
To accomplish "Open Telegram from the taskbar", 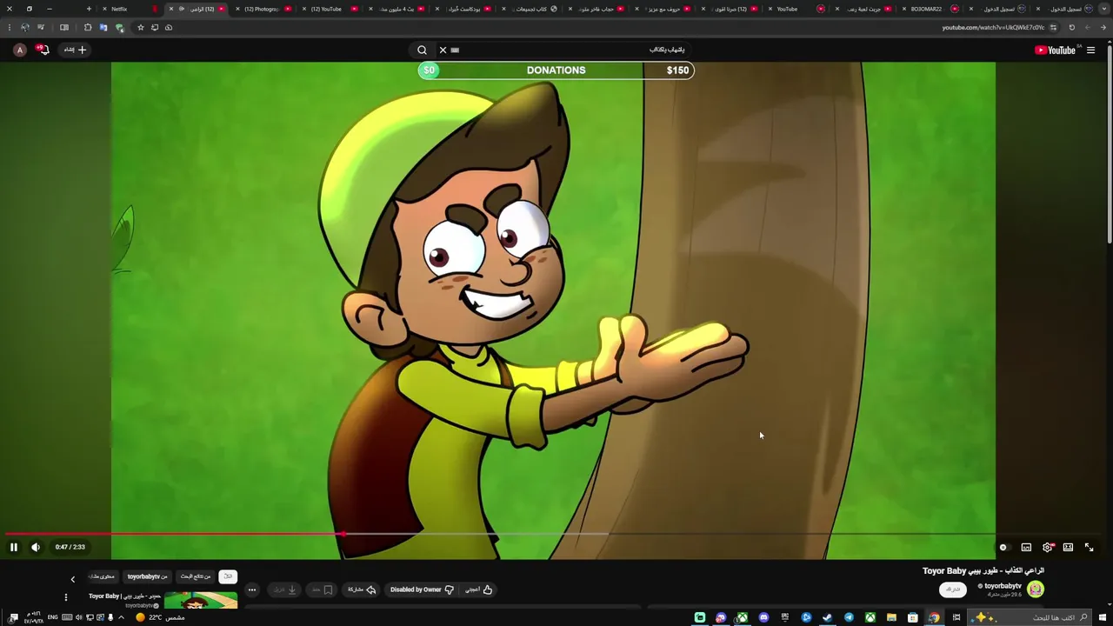I will pos(849,617).
